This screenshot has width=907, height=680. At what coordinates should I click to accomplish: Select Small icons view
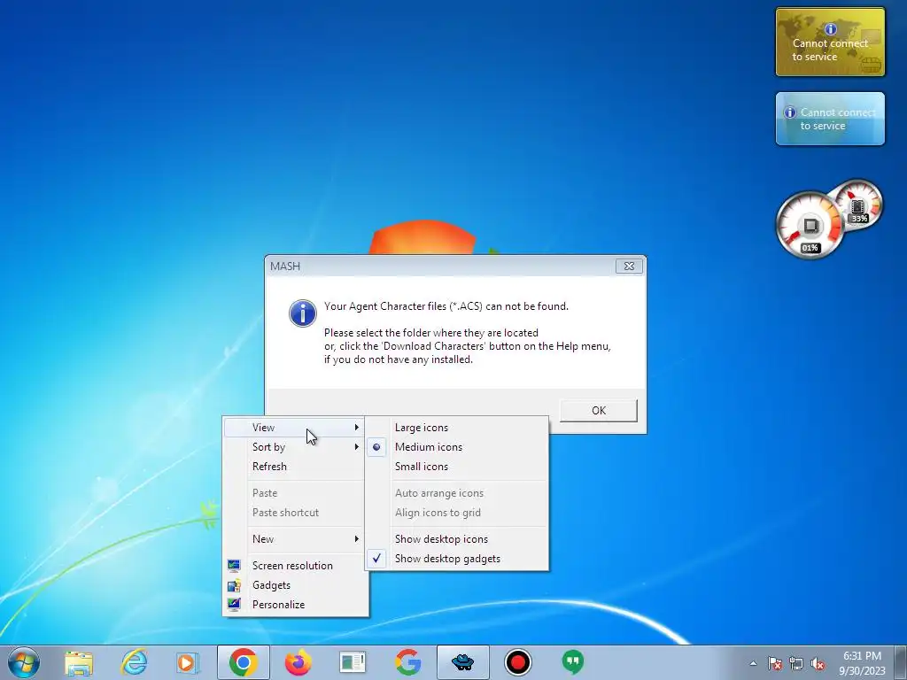click(x=456, y=466)
